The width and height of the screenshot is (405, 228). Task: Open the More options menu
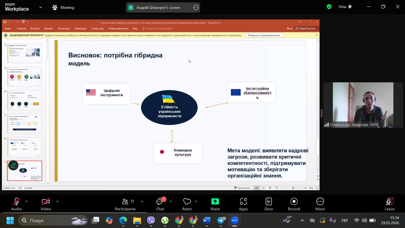click(320, 204)
